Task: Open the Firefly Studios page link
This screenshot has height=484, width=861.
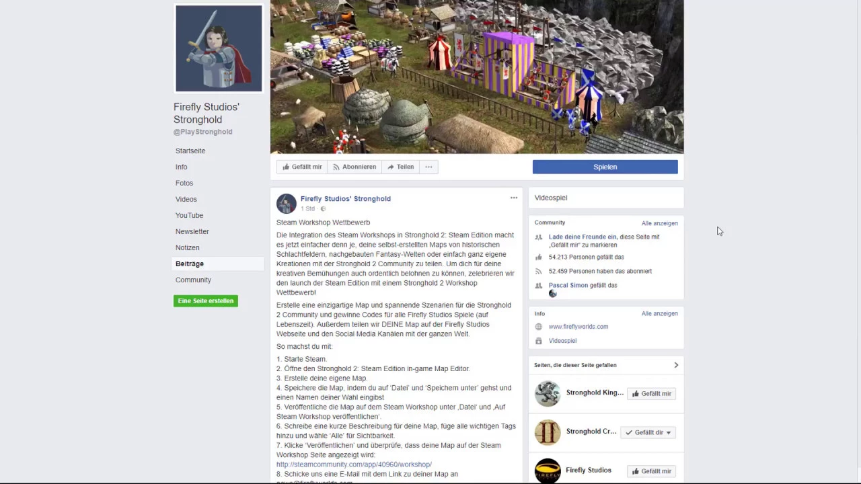Action: 589,470
